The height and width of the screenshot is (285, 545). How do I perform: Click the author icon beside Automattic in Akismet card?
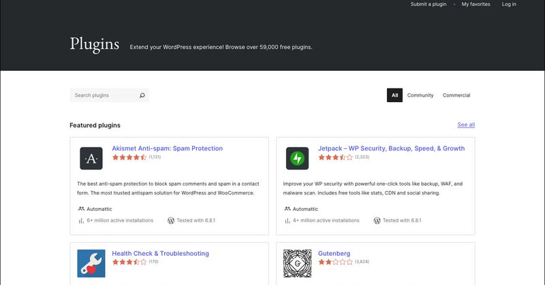click(x=81, y=209)
